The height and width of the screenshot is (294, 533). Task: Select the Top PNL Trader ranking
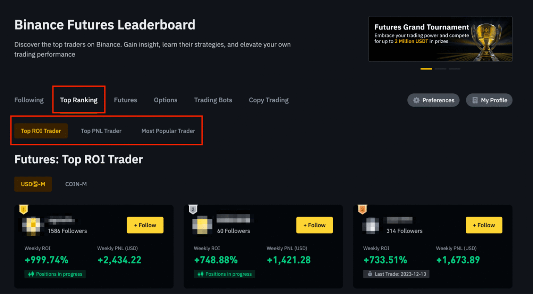click(101, 131)
